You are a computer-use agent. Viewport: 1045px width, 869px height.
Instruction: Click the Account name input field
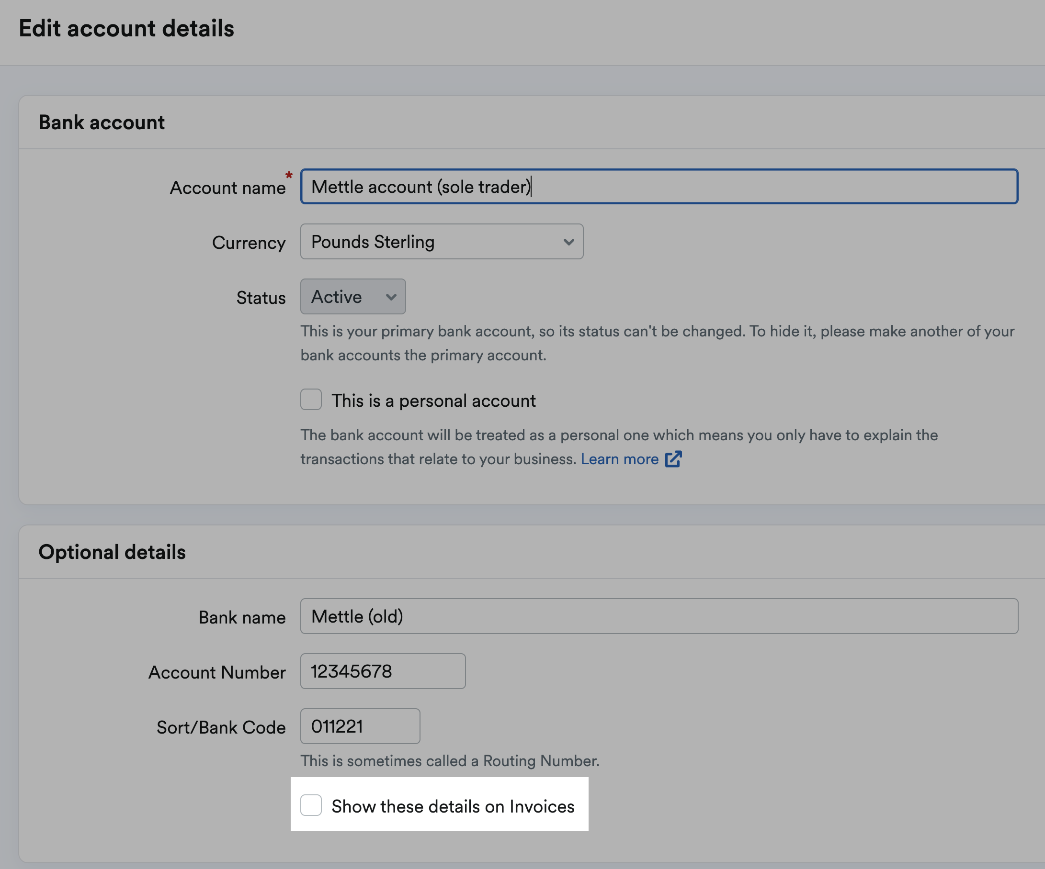pos(659,187)
